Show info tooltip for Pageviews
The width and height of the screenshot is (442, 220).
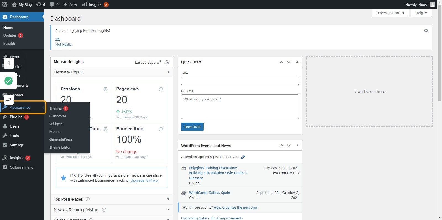click(x=161, y=89)
